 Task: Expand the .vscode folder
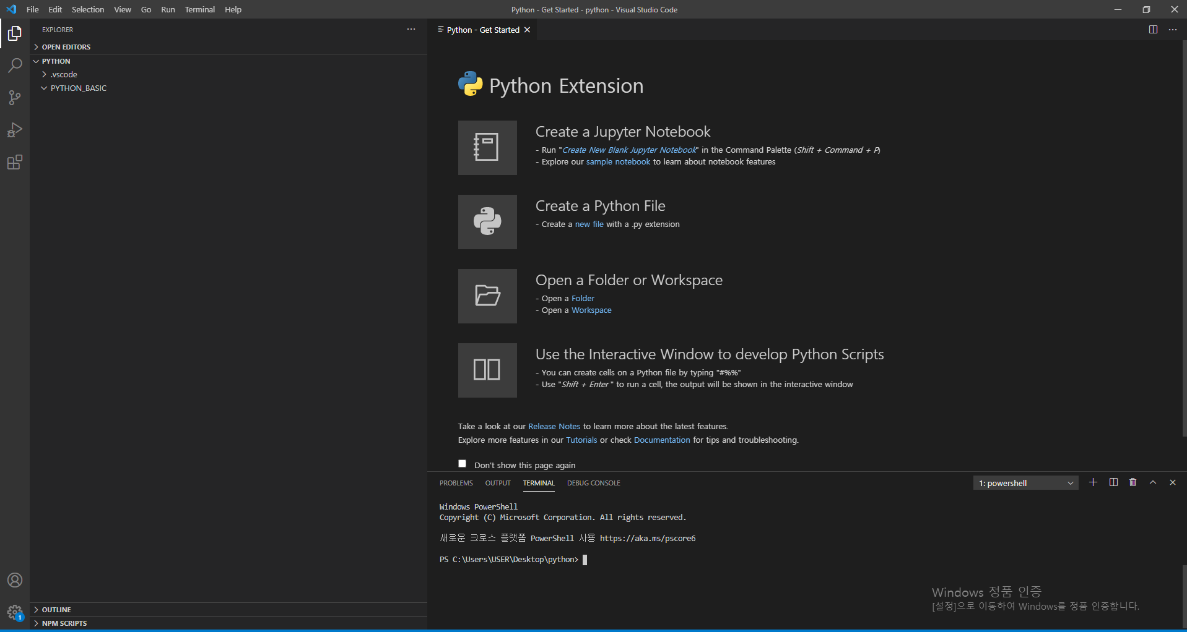pos(228,74)
